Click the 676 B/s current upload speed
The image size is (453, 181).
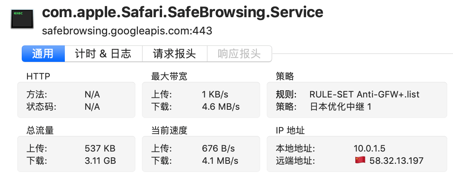(218, 148)
